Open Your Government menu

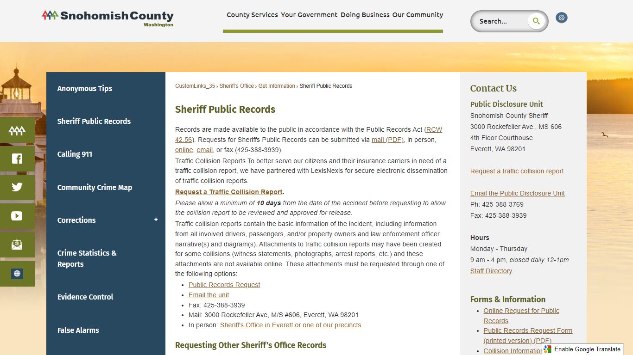(x=309, y=15)
